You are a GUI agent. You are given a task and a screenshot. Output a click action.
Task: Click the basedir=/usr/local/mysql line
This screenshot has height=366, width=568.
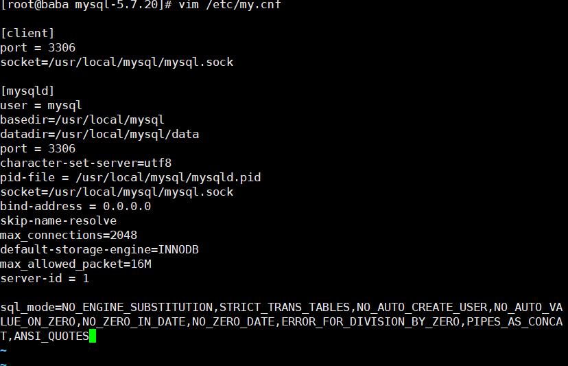coord(82,119)
